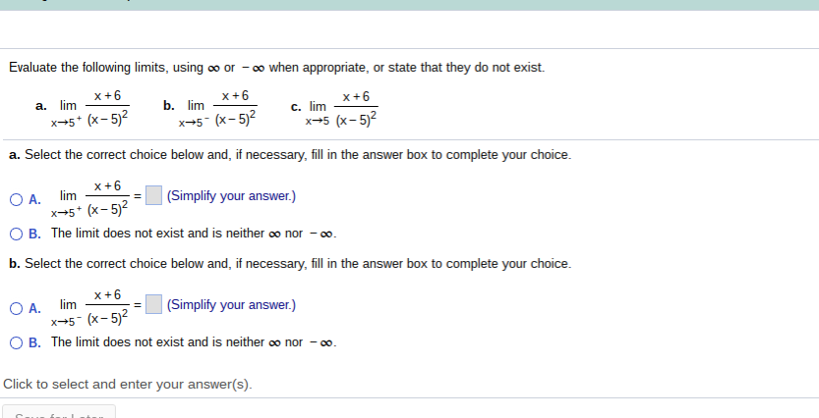The height and width of the screenshot is (418, 819).
Task: Click the Save for Later button
Action: pos(59,412)
